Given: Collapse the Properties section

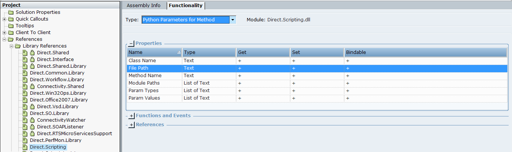Looking at the screenshot, I should [x=131, y=43].
